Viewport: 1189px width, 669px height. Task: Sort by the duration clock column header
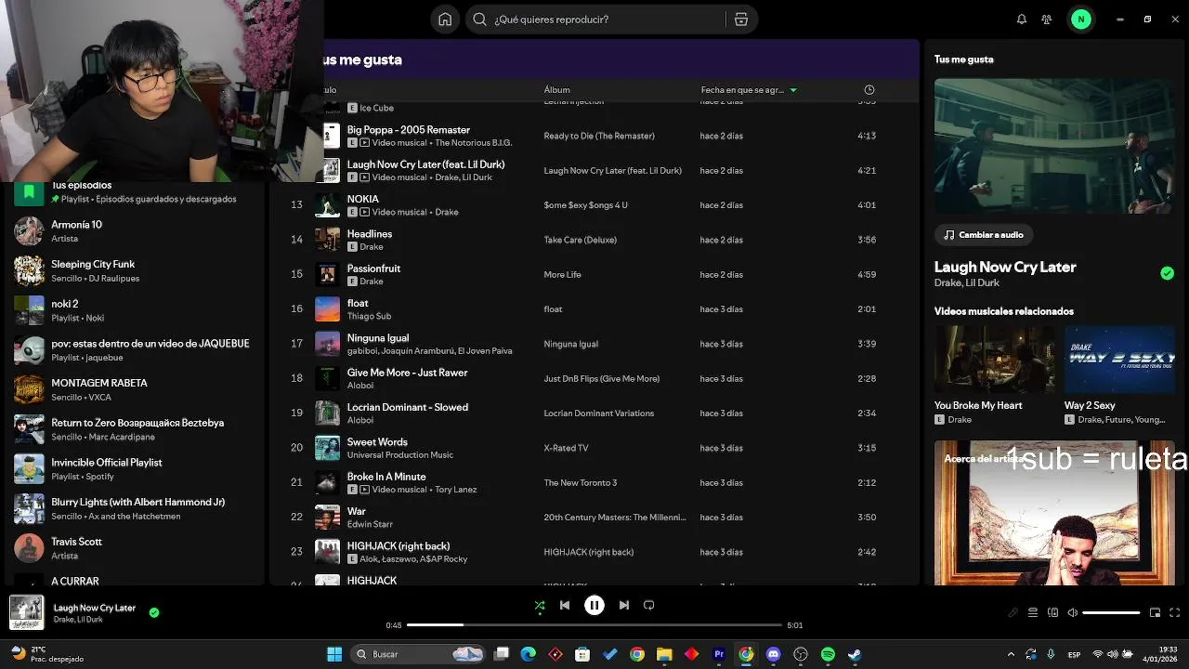pos(869,90)
